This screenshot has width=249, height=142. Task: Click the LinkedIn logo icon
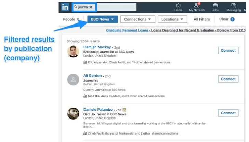pyautogui.click(x=65, y=7)
